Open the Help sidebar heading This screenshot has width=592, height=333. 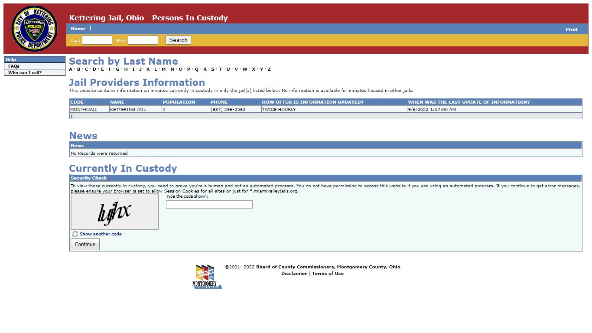35,59
